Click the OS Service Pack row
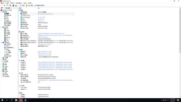 click(46, 16)
